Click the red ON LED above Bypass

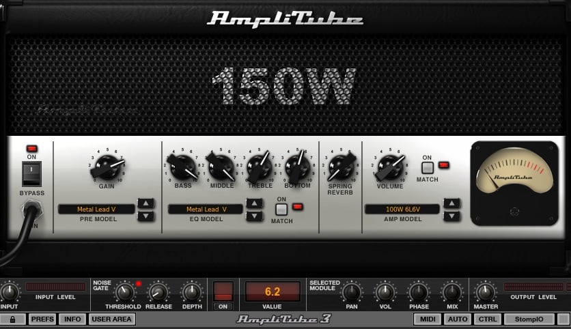coord(31,149)
